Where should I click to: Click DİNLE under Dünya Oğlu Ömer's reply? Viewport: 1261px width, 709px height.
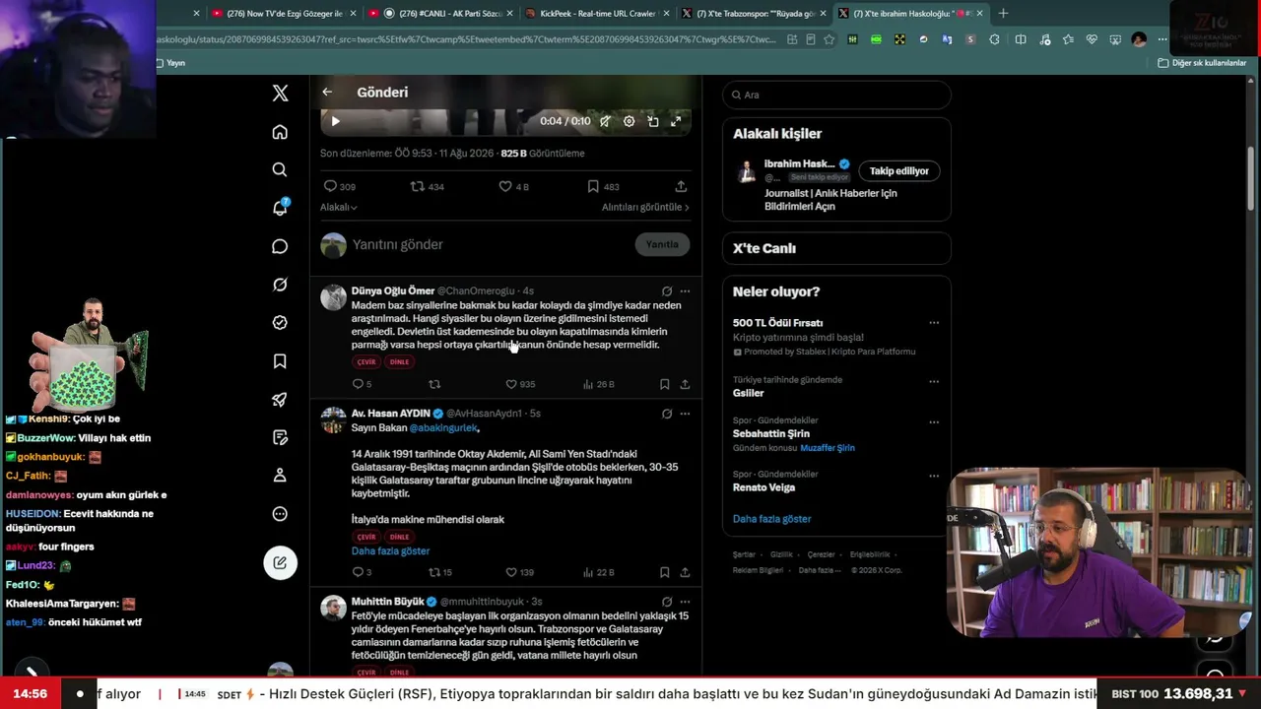coord(399,362)
